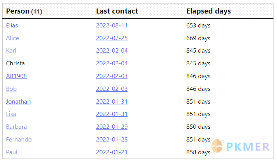
Task: Open the Lisa person link
Action: (11, 114)
